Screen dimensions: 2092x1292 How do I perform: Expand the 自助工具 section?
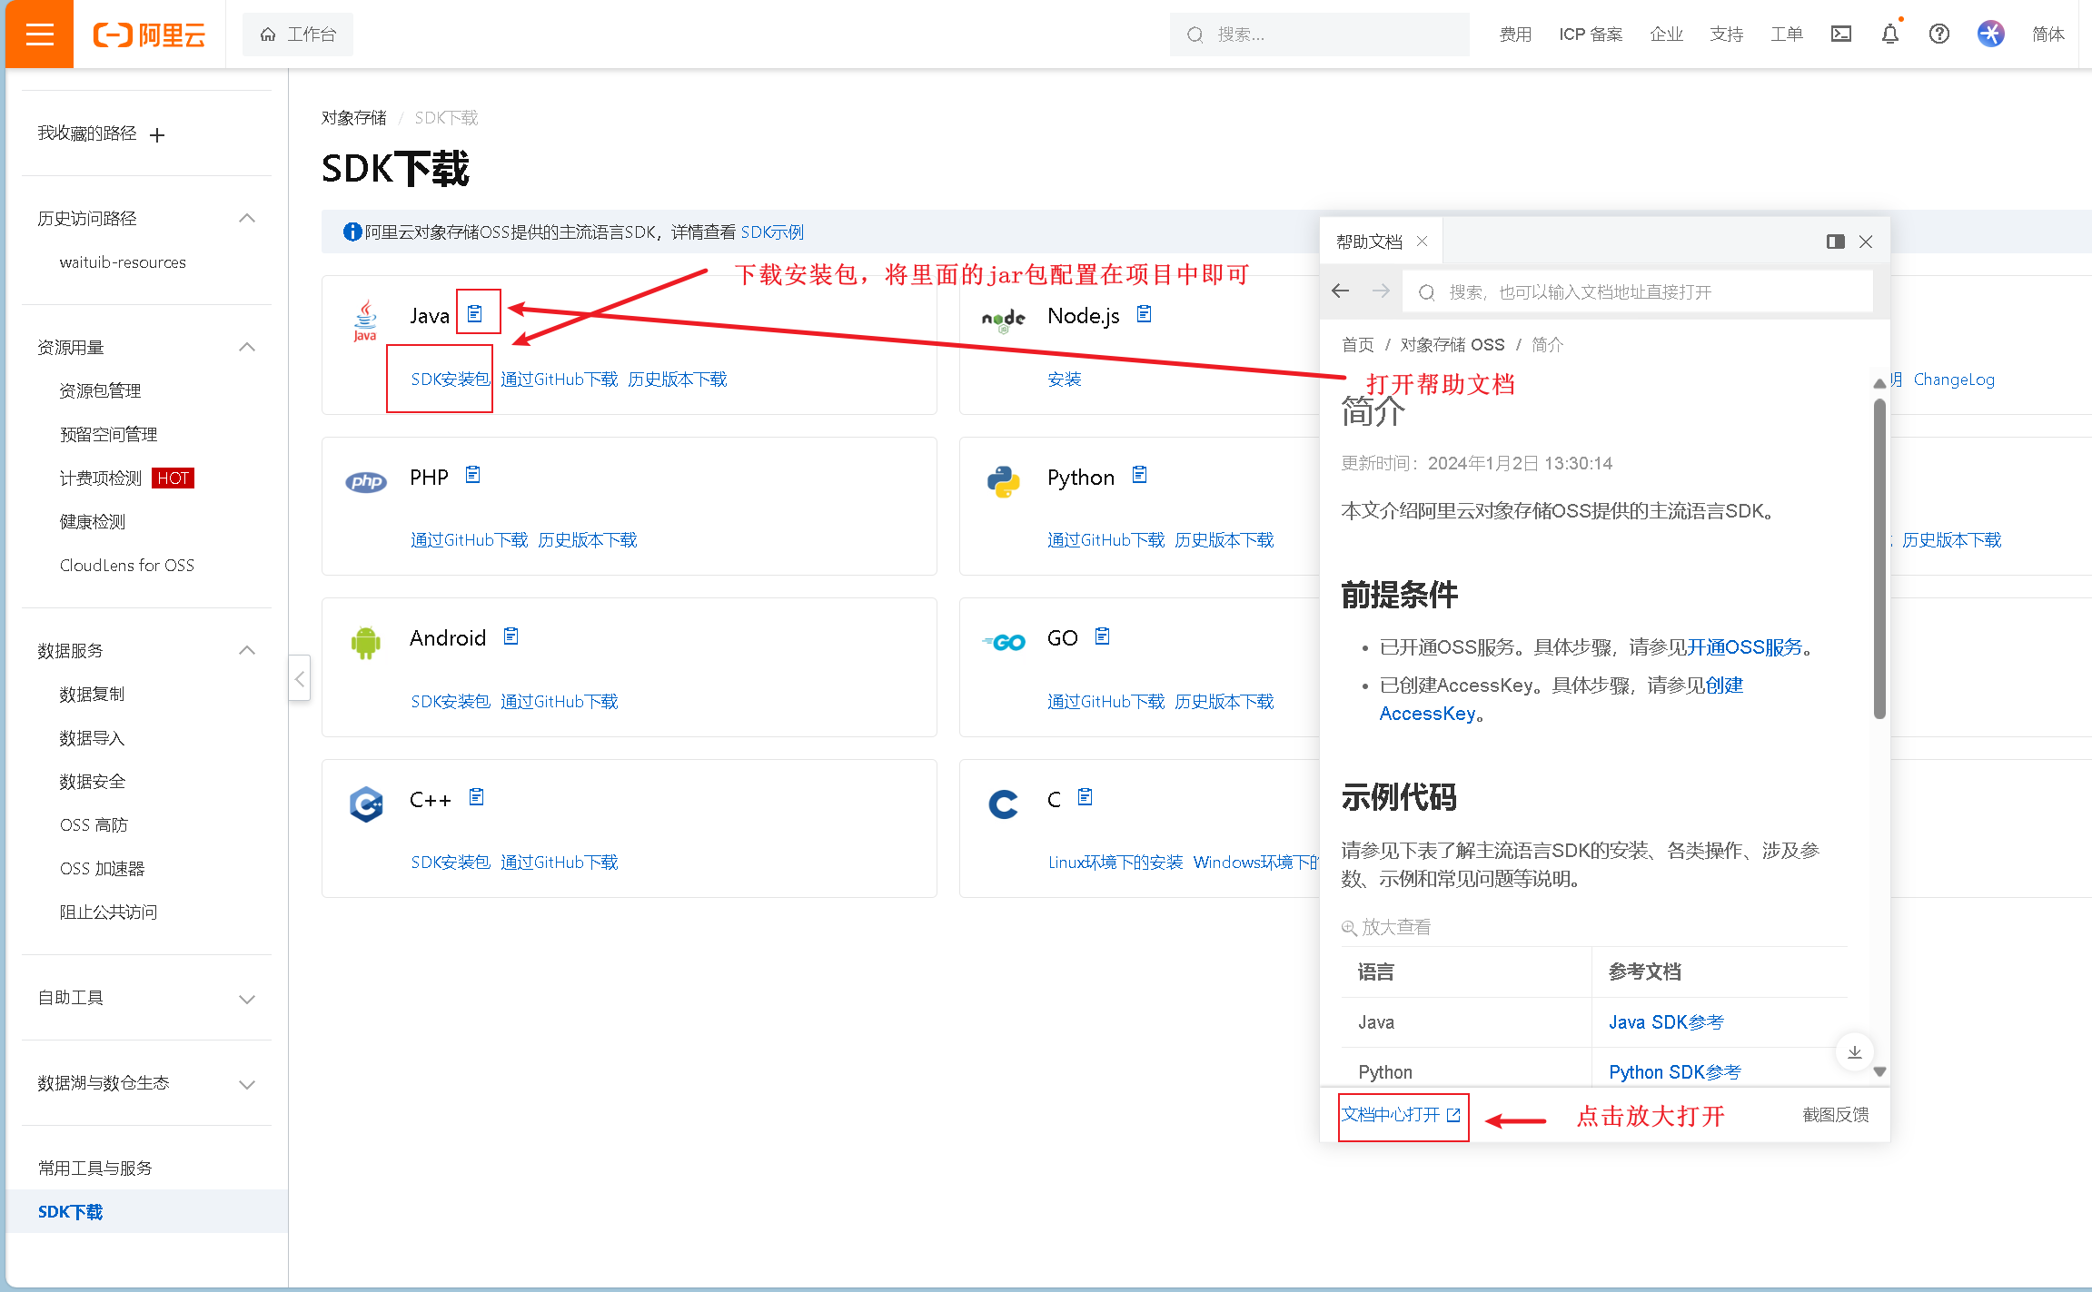pyautogui.click(x=246, y=999)
